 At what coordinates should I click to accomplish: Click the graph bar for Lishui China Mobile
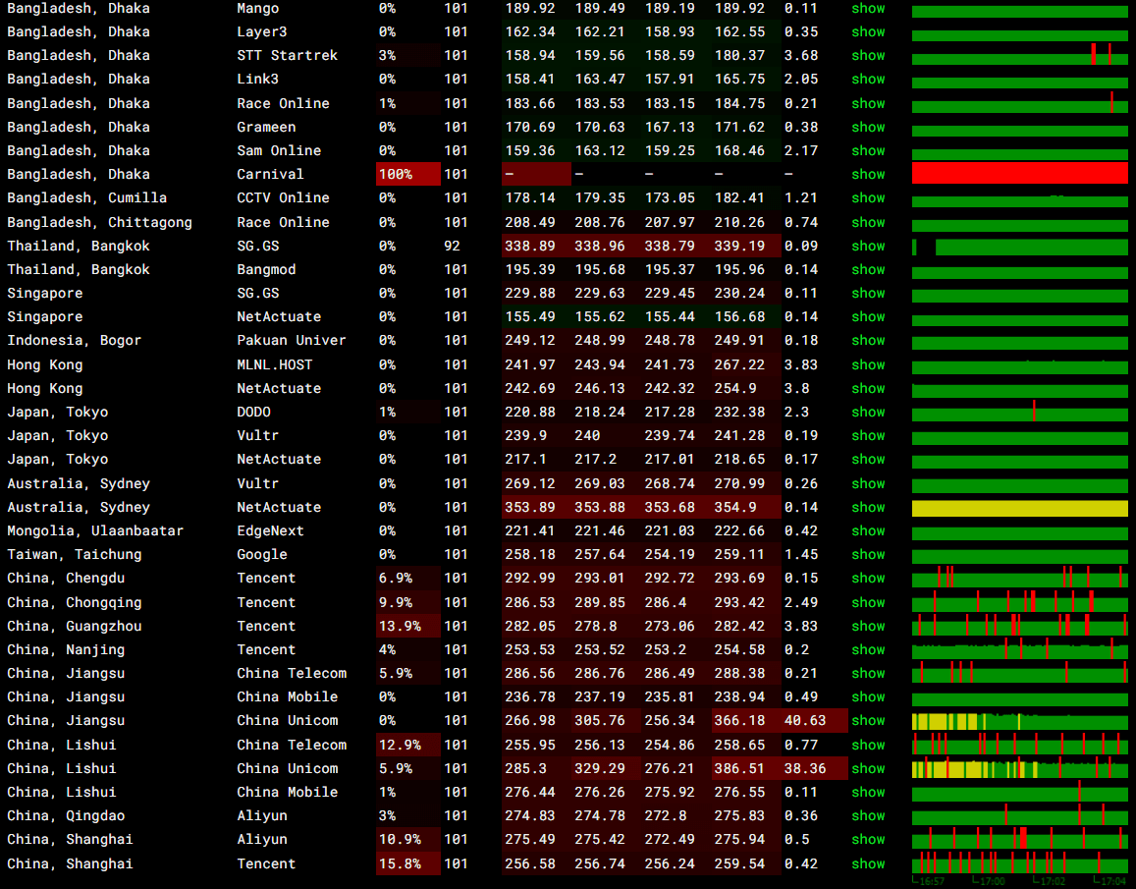[1019, 792]
